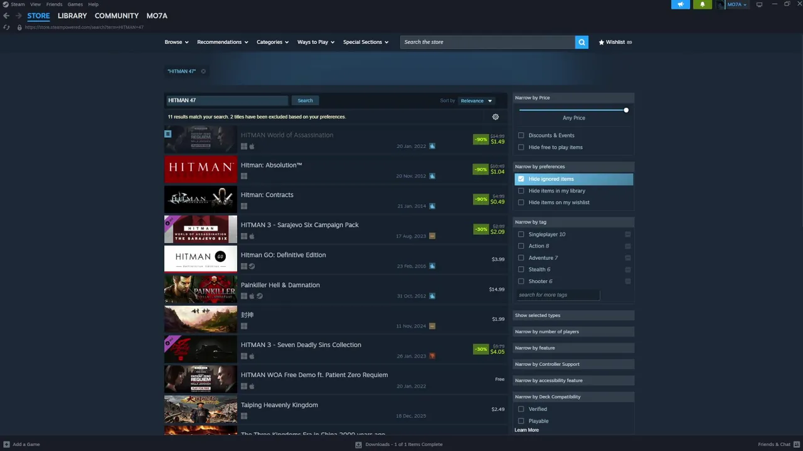Enable Discounts & Events filter
The height and width of the screenshot is (451, 803).
click(x=521, y=135)
